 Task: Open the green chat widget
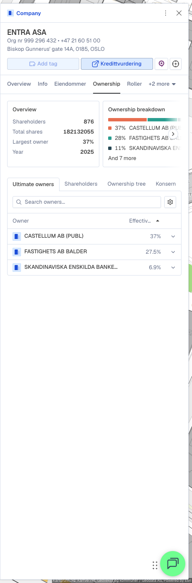tap(173, 563)
